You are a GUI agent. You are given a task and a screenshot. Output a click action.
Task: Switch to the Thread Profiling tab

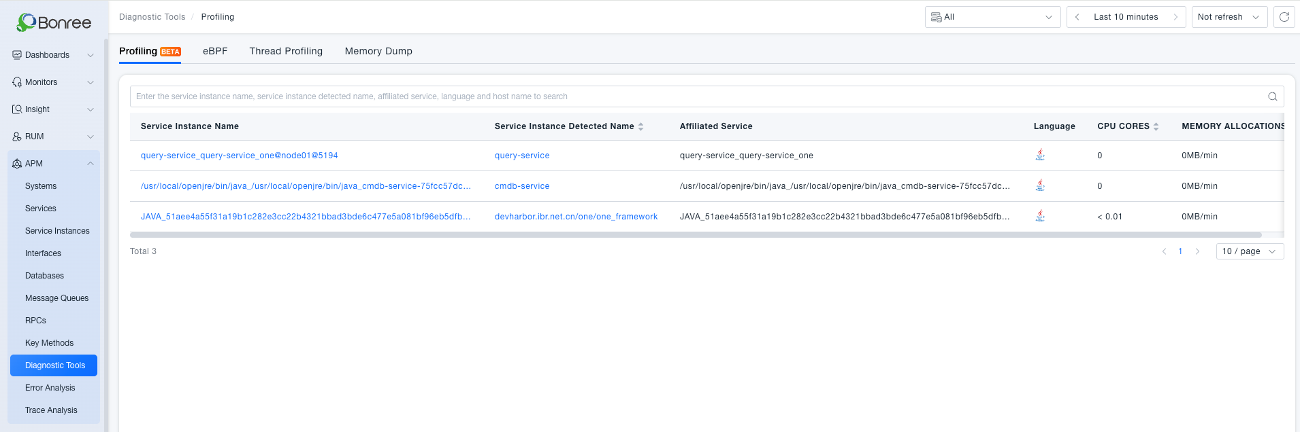[286, 52]
